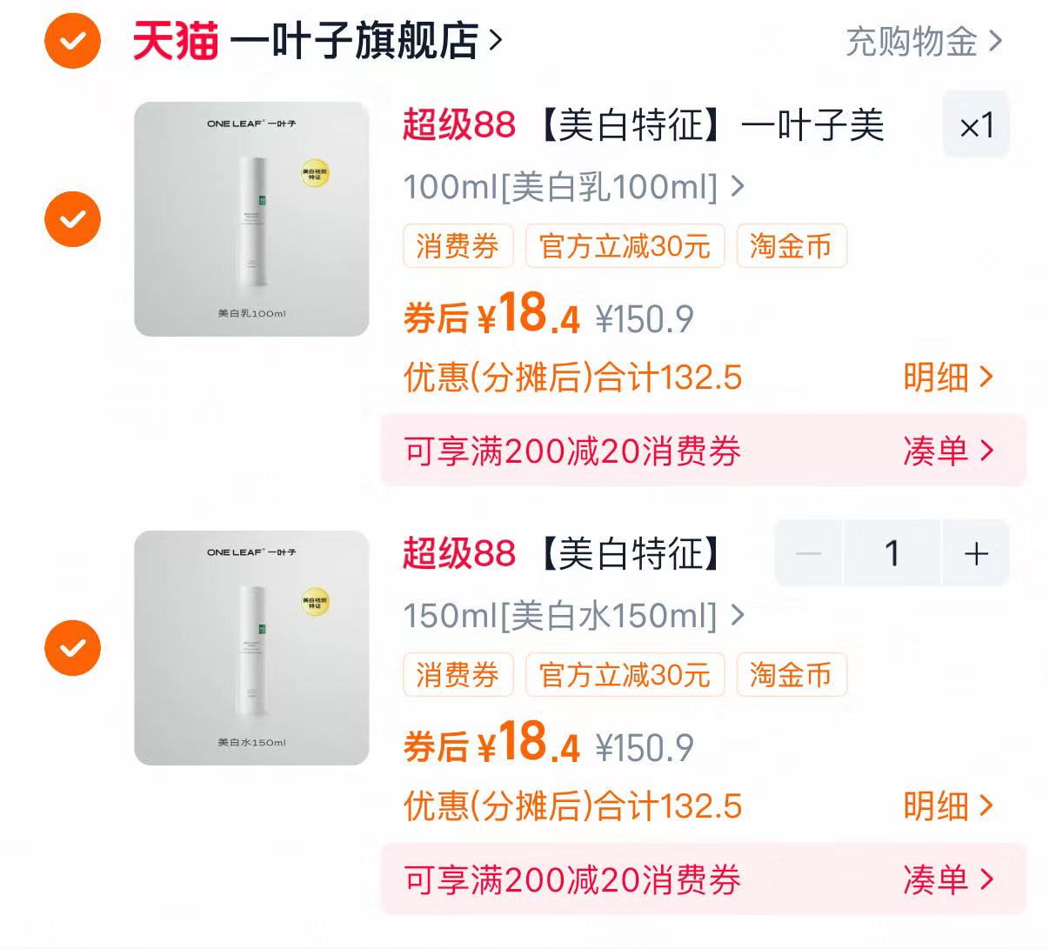Expand the 明细 discount details for 美白乳

[950, 377]
